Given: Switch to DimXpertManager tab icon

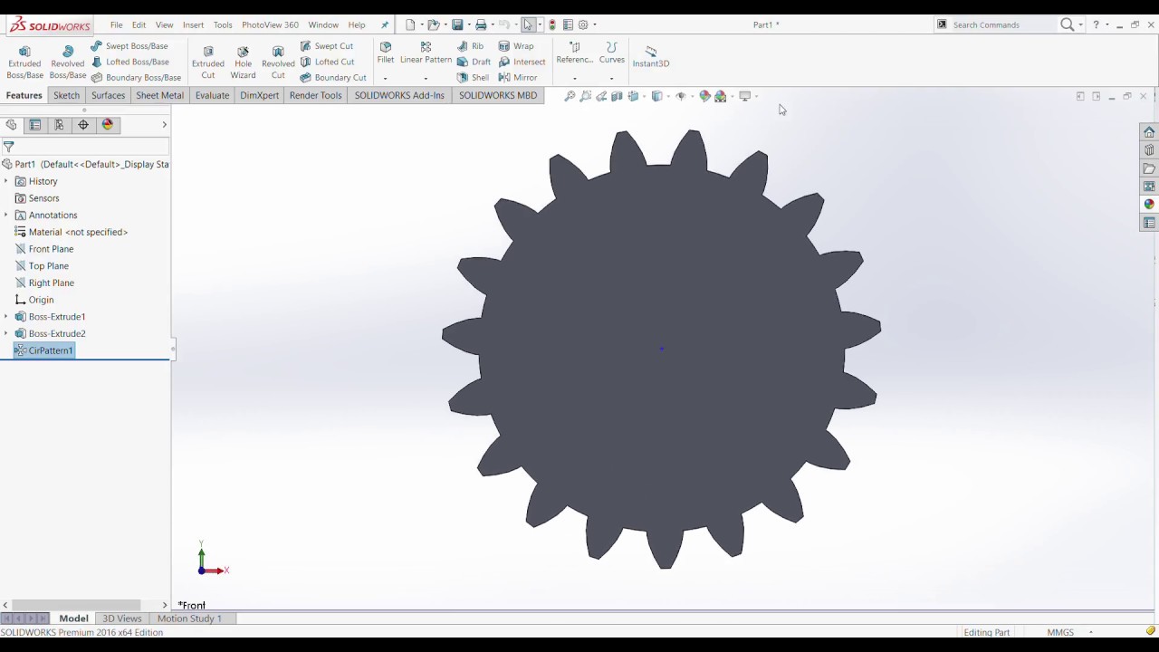Looking at the screenshot, I should [x=83, y=125].
